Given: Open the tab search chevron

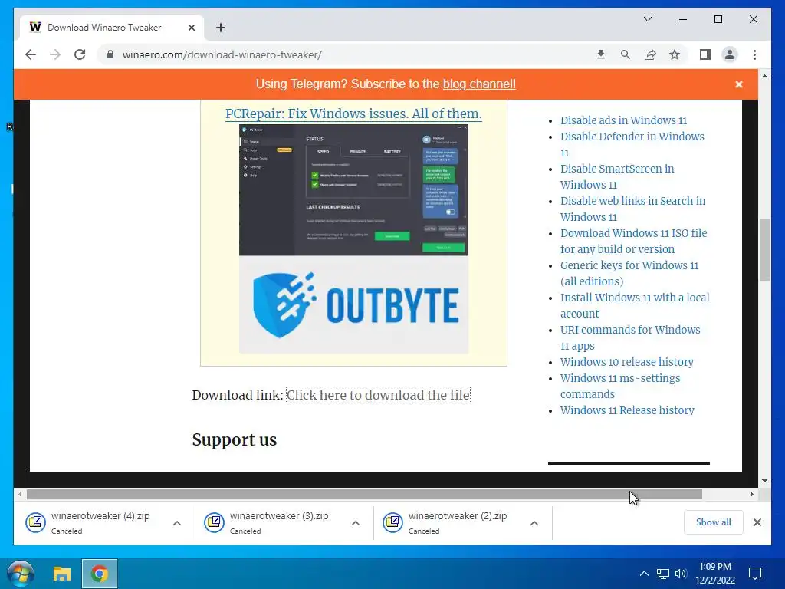Looking at the screenshot, I should (647, 19).
